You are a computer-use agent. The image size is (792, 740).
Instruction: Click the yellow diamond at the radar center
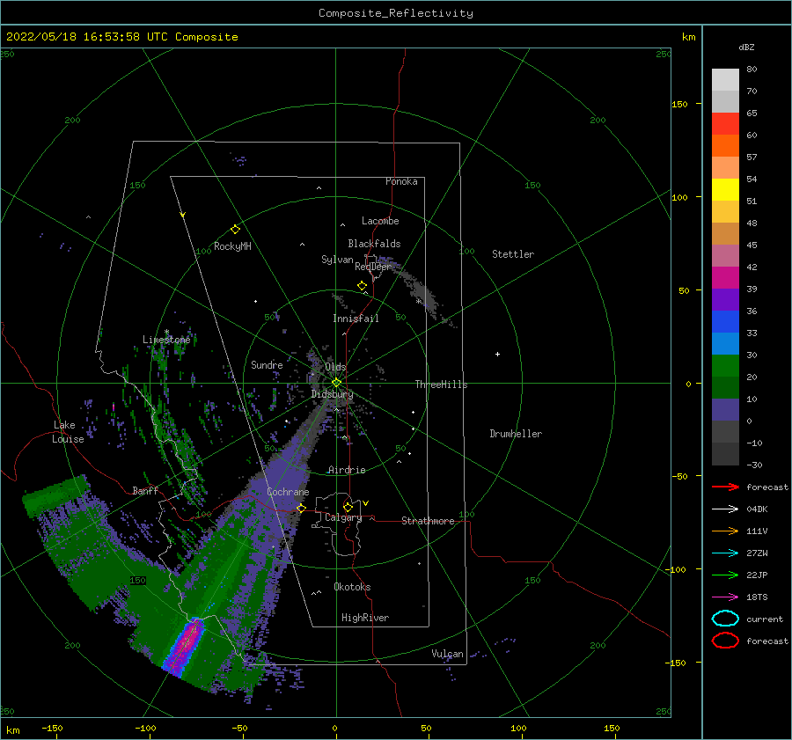click(336, 383)
